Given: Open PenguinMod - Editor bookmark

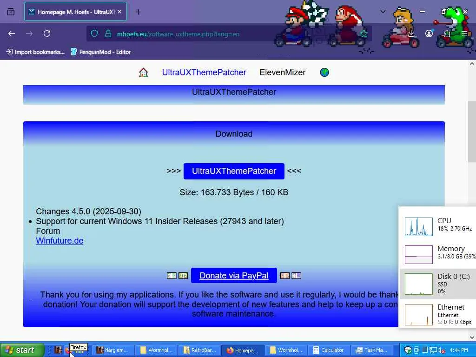Looking at the screenshot, I should (x=101, y=52).
